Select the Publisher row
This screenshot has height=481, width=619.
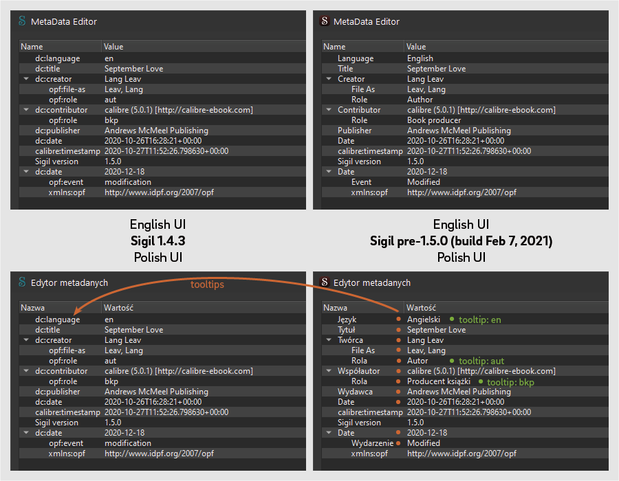coord(465,131)
